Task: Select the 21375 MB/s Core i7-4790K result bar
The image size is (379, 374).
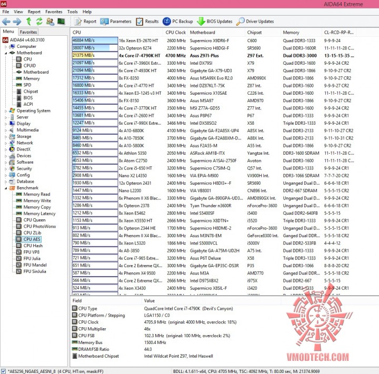Action: point(95,56)
